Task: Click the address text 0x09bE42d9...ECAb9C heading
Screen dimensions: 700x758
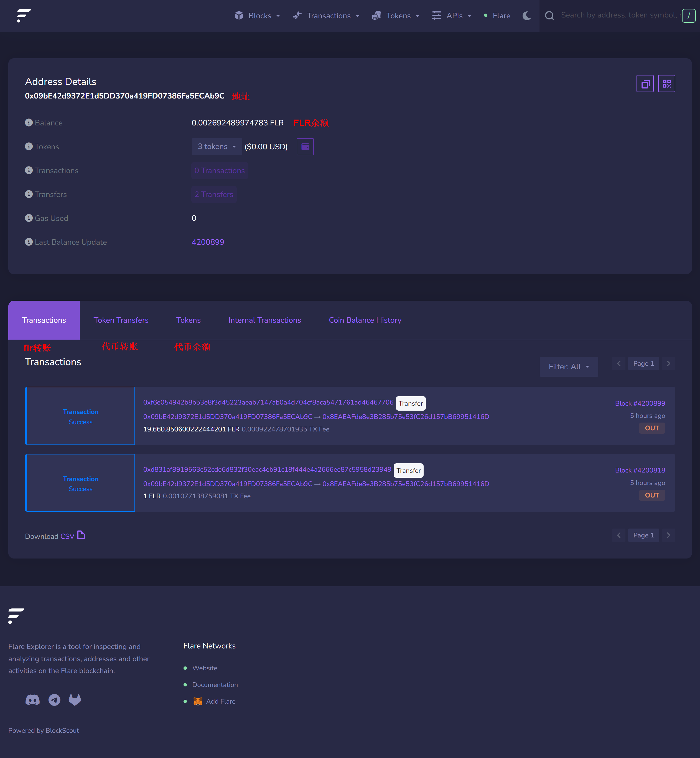Action: coord(125,96)
